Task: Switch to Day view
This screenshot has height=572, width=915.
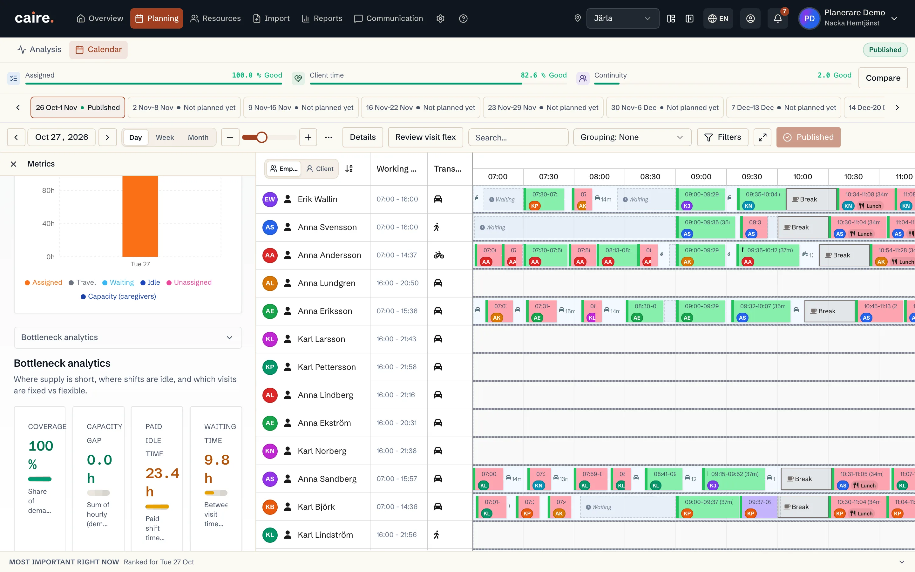Action: click(x=135, y=137)
